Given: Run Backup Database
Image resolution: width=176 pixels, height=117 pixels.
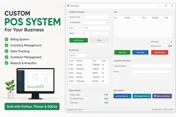Looking at the screenshot, I should (162, 96).
